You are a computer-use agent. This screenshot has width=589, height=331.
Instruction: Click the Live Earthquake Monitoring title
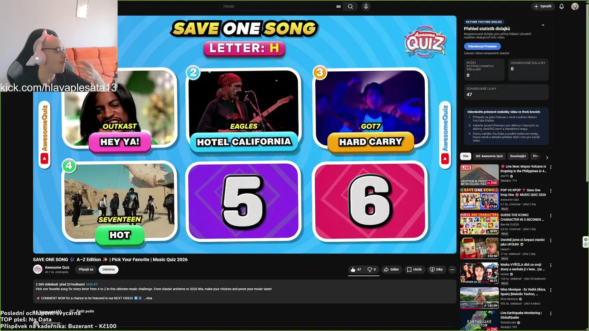tap(521, 315)
